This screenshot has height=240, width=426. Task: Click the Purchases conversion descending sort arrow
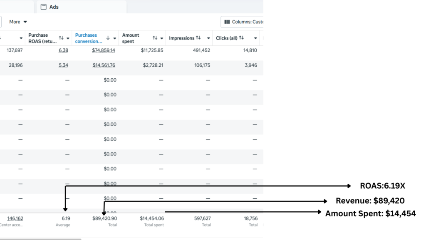[108, 38]
